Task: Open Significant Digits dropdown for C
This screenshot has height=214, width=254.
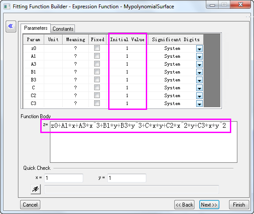Action: (x=199, y=88)
